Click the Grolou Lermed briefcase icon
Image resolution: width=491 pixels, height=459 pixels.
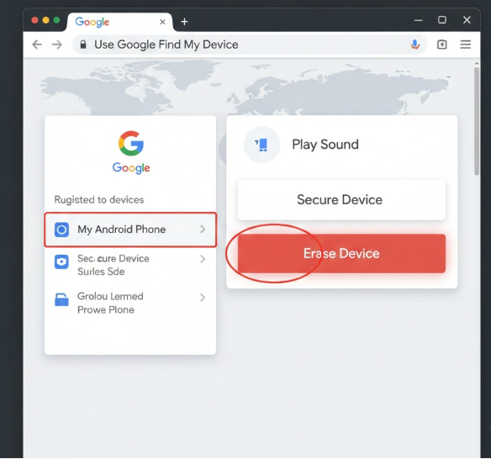click(61, 299)
